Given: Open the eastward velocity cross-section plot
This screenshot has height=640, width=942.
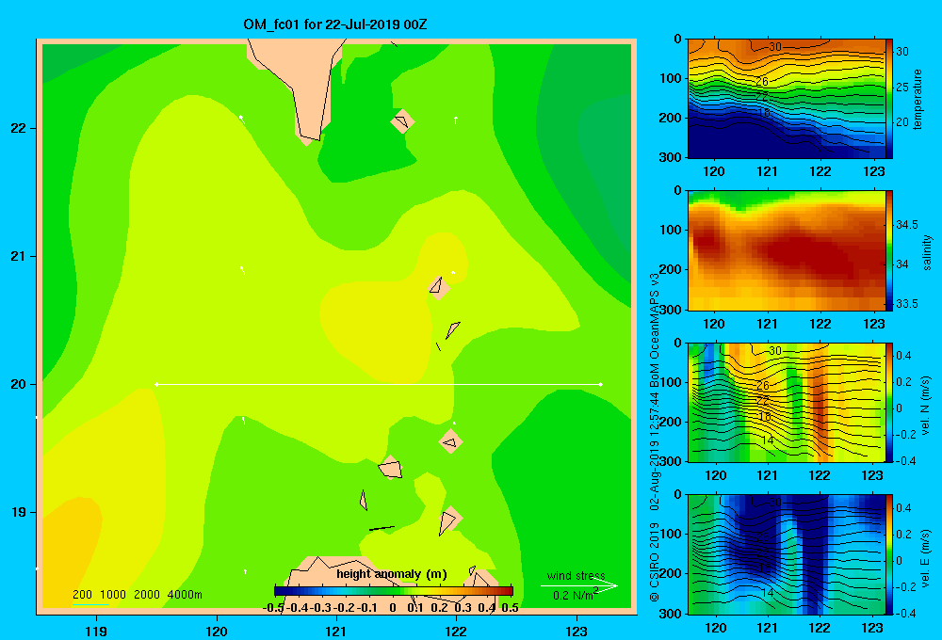Looking at the screenshot, I should point(786,554).
